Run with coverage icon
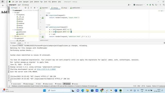The width and height of the screenshot is (165, 93). point(153,5)
